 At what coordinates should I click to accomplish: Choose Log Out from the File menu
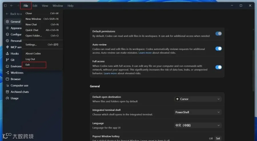click(x=42, y=59)
